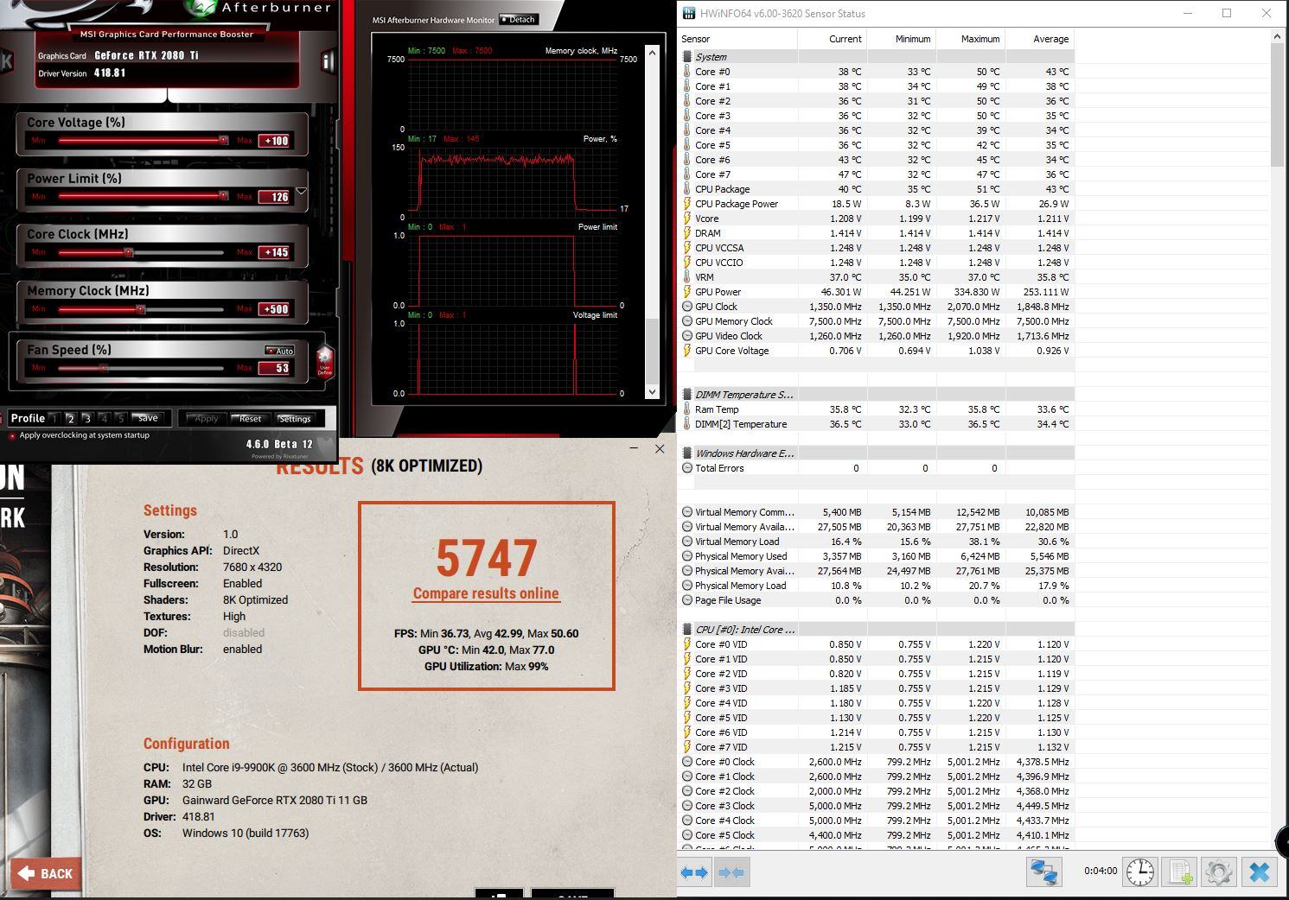Click HWiNFO scrollbar up arrow

click(x=1277, y=36)
